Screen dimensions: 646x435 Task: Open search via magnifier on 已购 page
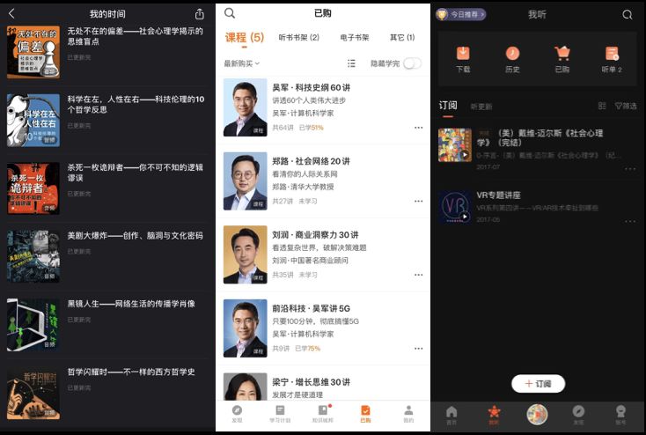point(230,13)
